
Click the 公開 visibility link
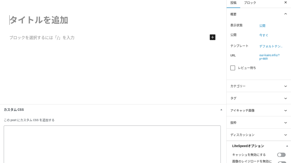click(262, 26)
